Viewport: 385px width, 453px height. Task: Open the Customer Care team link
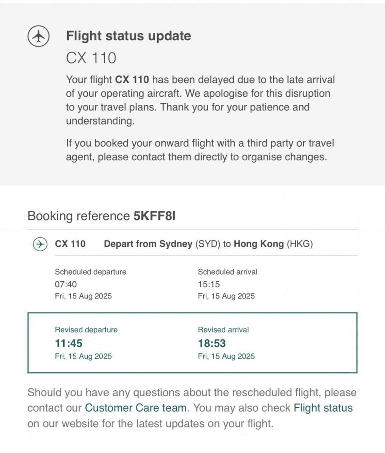coord(136,408)
